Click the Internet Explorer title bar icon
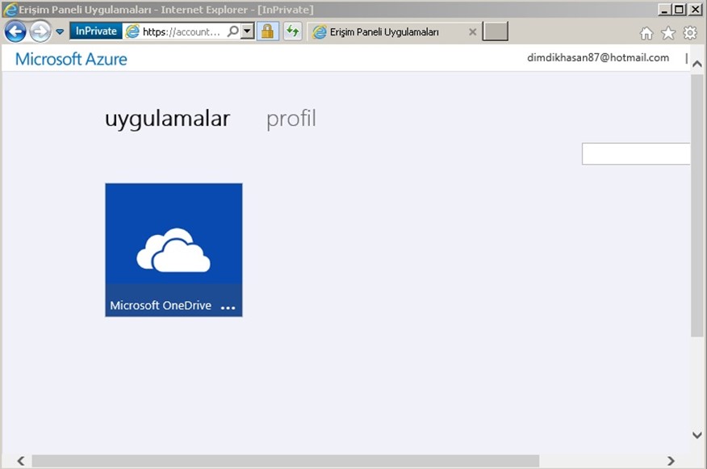The width and height of the screenshot is (707, 469). pyautogui.click(x=10, y=10)
